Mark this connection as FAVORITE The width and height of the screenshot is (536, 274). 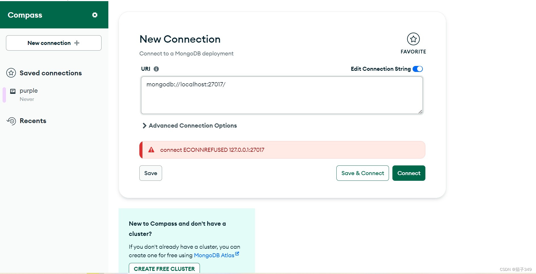[x=413, y=39]
